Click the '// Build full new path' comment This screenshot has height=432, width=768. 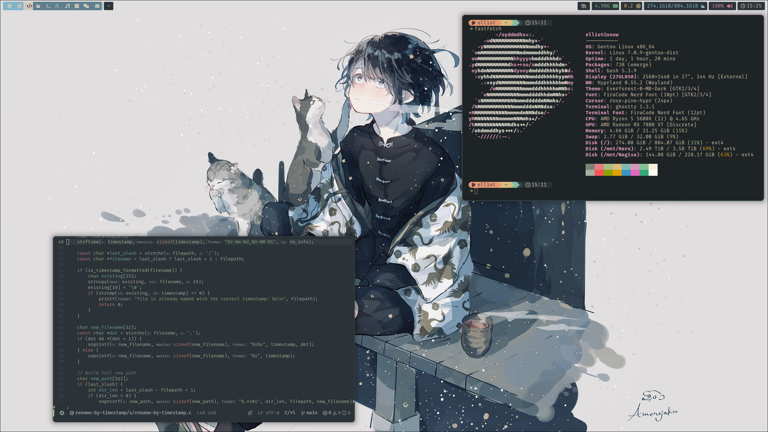coord(107,373)
